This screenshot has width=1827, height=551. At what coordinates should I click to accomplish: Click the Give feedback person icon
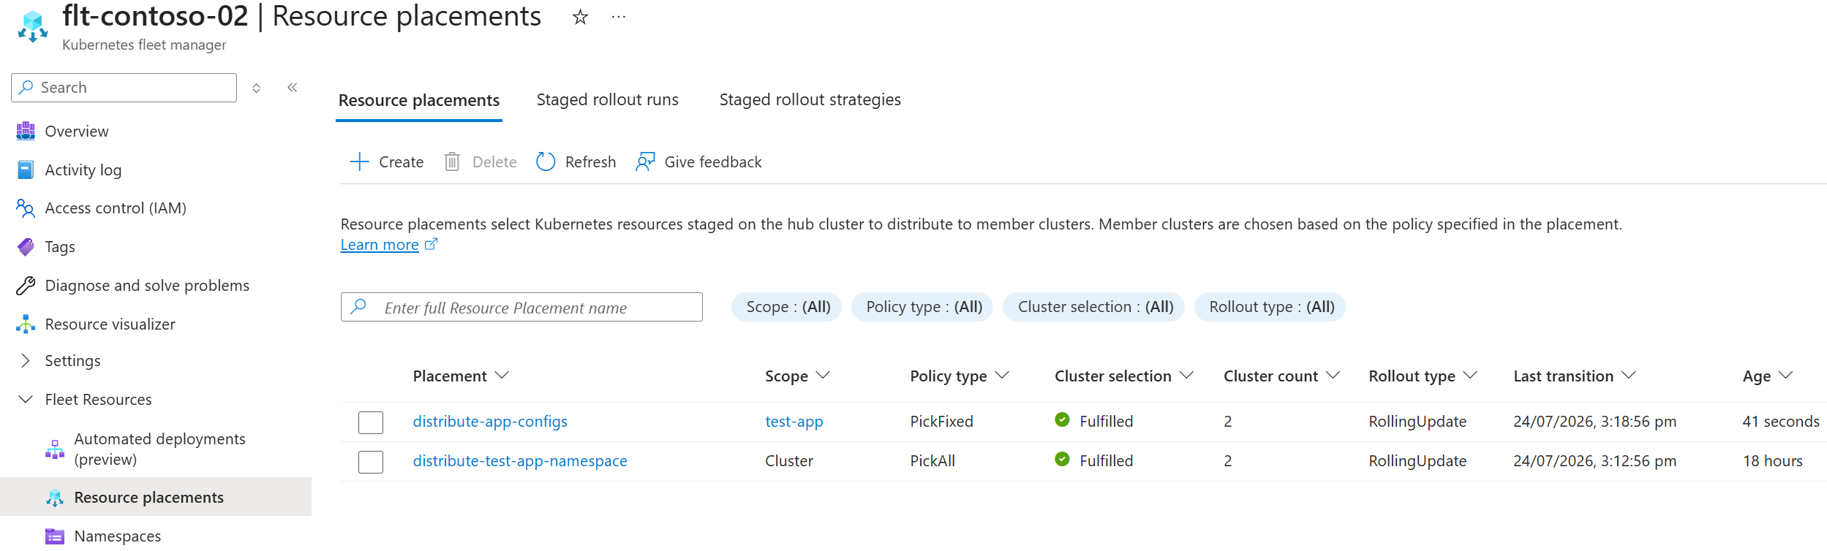(x=645, y=161)
